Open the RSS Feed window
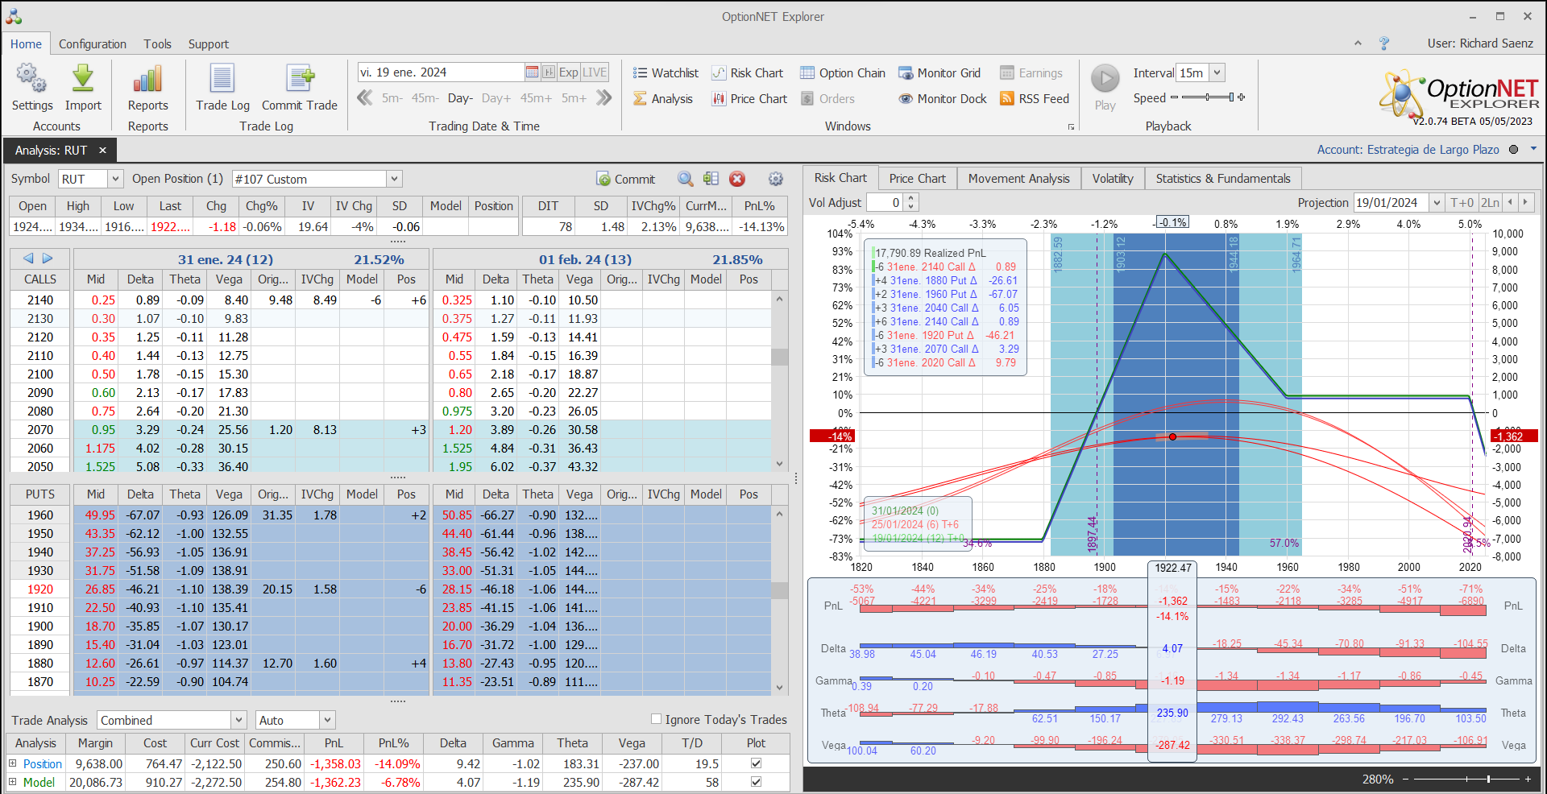This screenshot has height=794, width=1547. 1035,99
